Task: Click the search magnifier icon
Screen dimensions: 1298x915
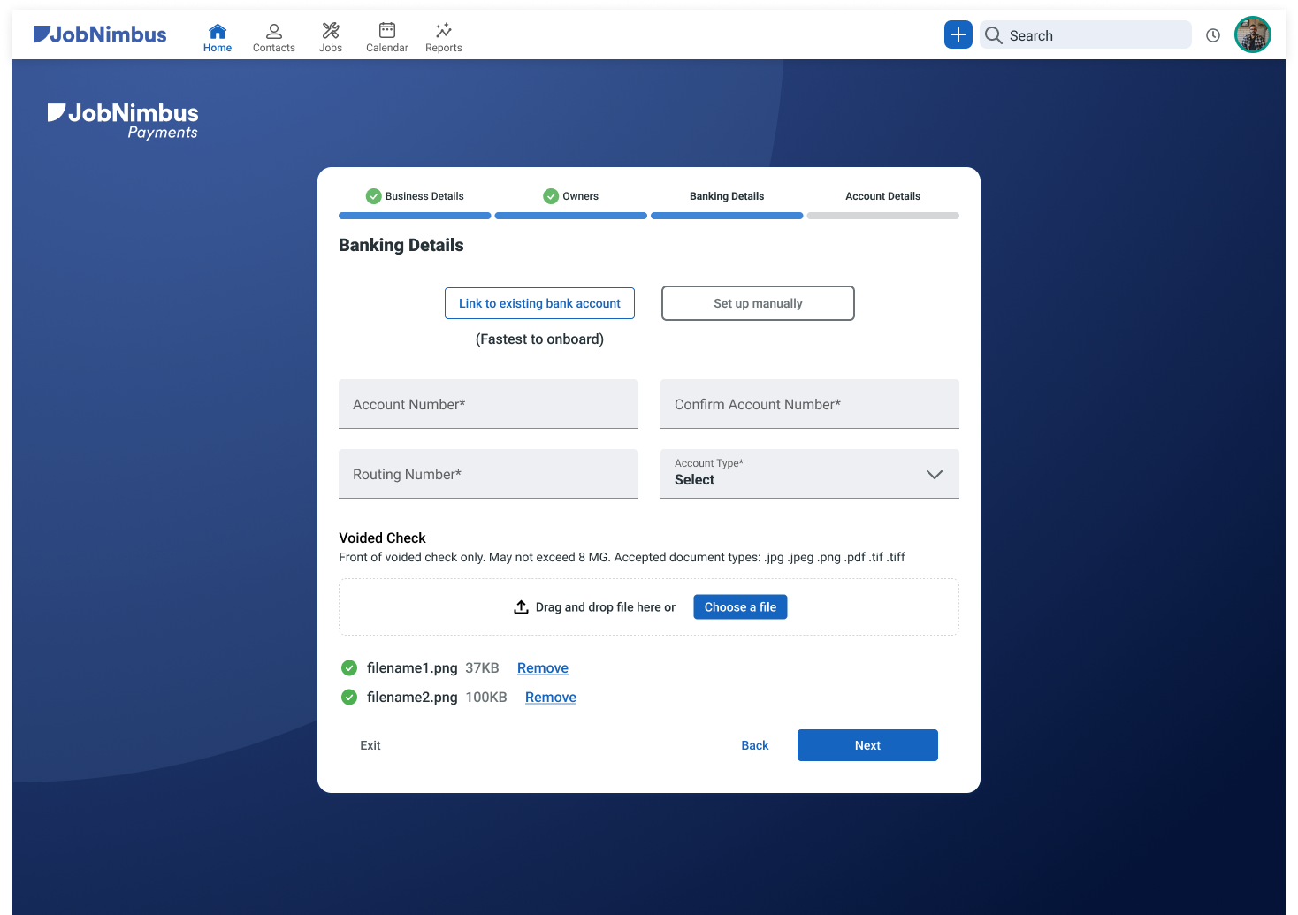Action: [x=994, y=35]
